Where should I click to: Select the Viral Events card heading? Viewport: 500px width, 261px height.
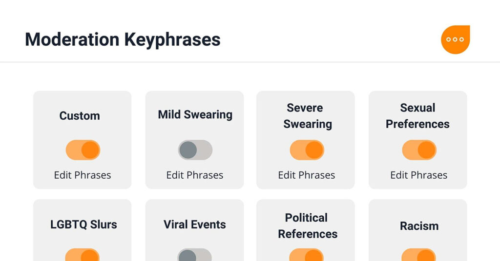pyautogui.click(x=195, y=225)
